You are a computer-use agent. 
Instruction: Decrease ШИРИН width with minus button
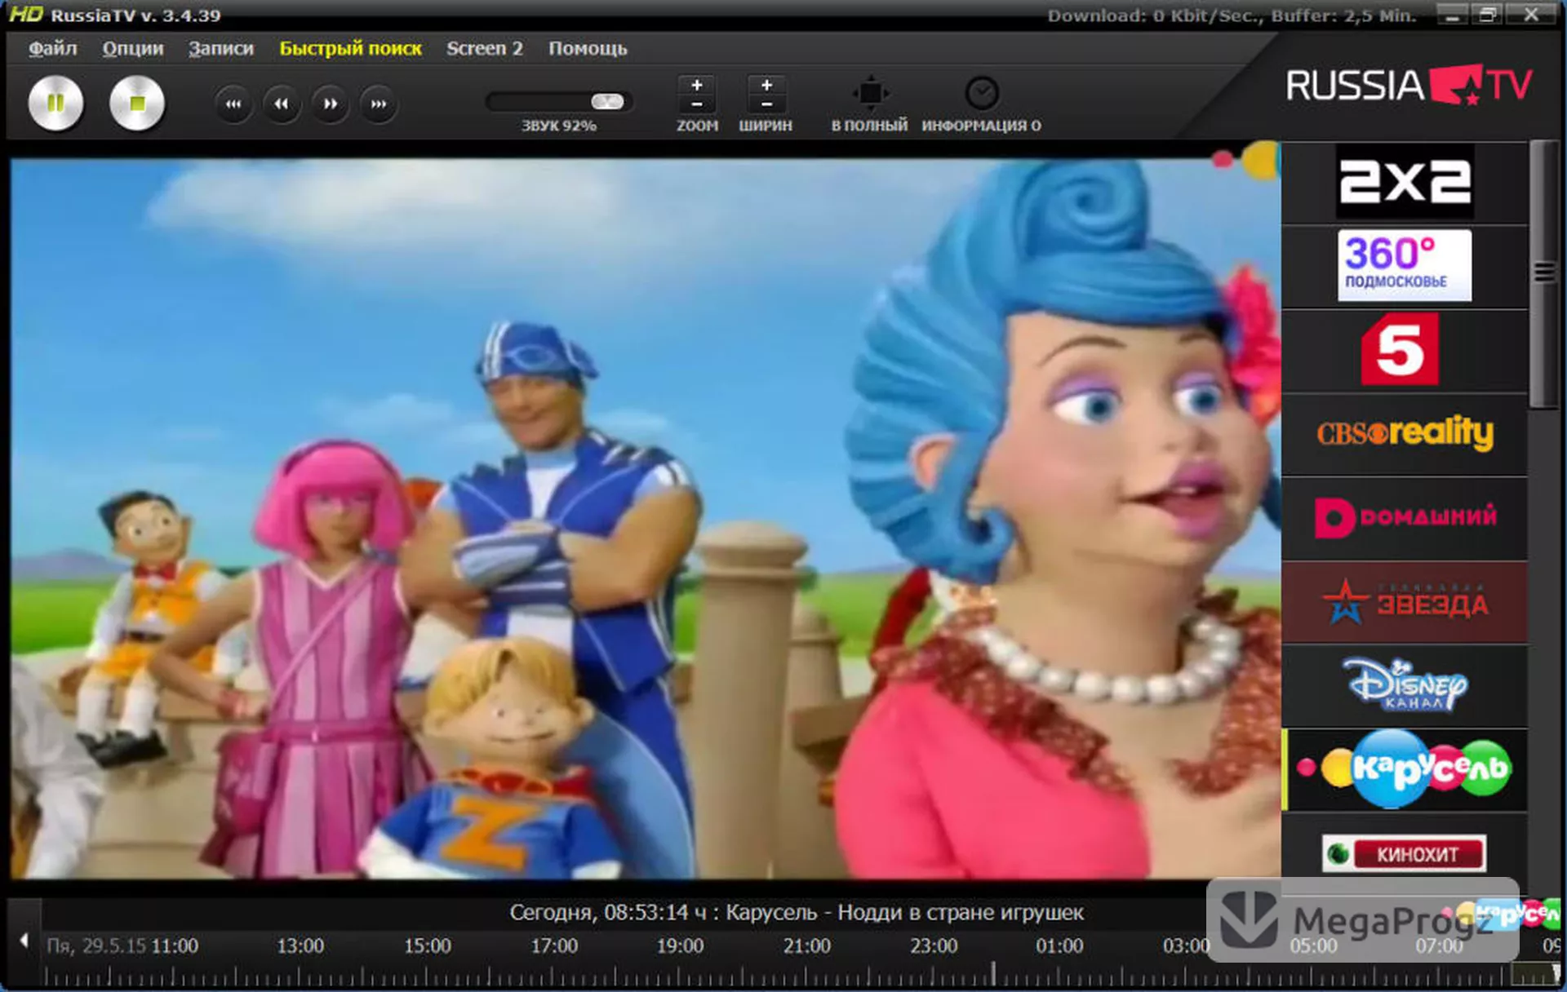coord(766,104)
